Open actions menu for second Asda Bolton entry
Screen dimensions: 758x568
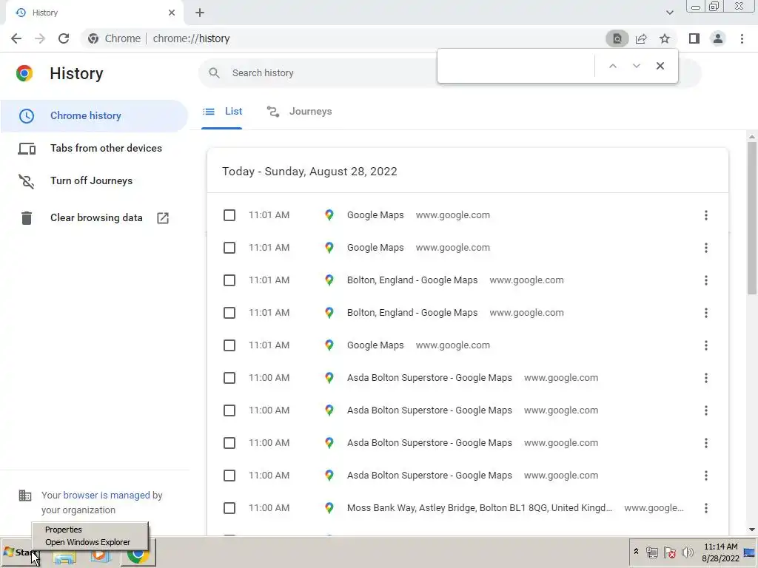tap(705, 410)
